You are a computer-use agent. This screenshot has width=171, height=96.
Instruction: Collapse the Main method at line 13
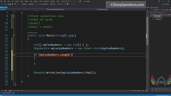[x=14, y=35]
